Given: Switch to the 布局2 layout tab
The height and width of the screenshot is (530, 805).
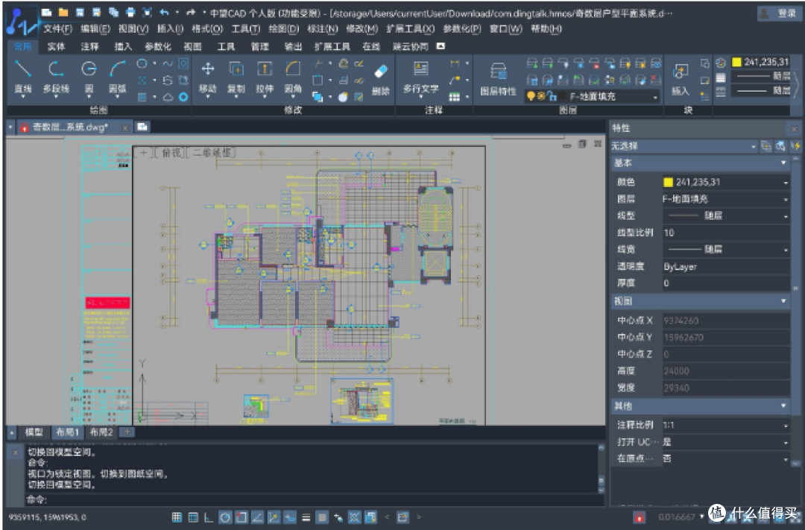Looking at the screenshot, I should point(101,432).
